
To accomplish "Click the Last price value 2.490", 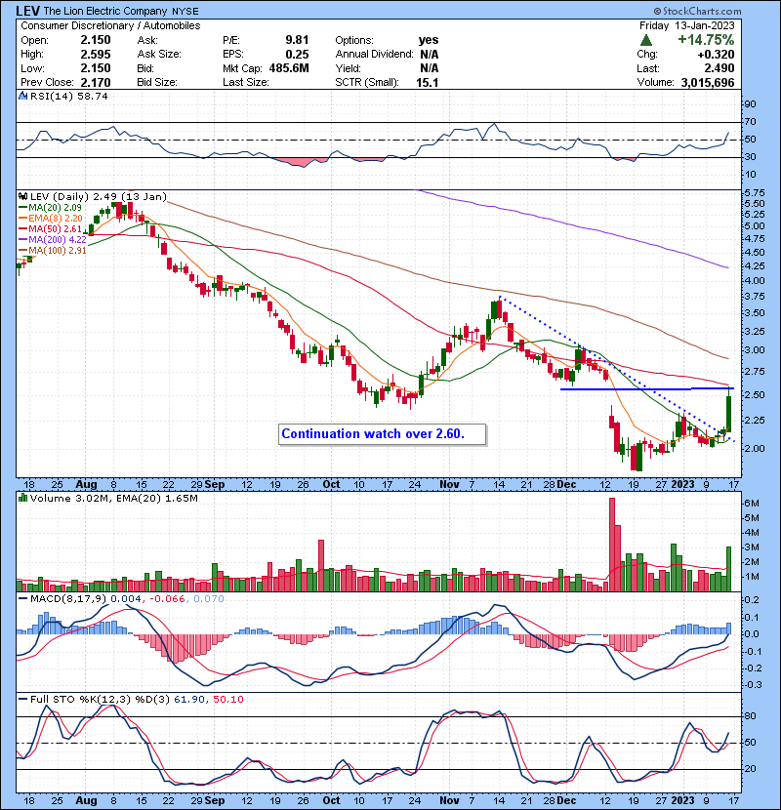I will point(719,68).
